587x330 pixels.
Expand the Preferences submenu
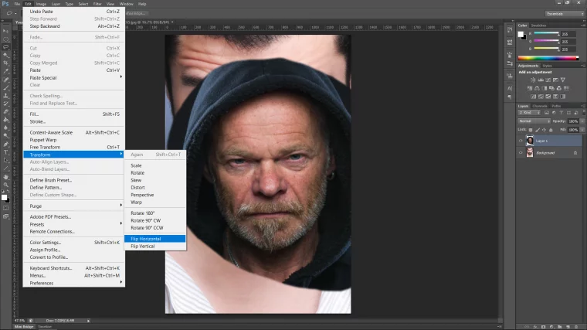(x=74, y=283)
